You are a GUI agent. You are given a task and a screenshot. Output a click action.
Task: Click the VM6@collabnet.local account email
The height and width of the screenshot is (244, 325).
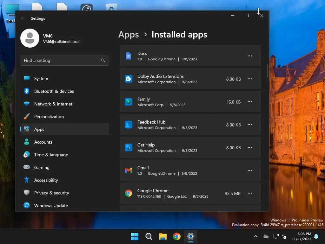(61, 42)
